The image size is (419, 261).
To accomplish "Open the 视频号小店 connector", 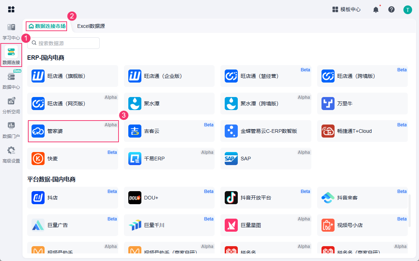I will [362, 225].
